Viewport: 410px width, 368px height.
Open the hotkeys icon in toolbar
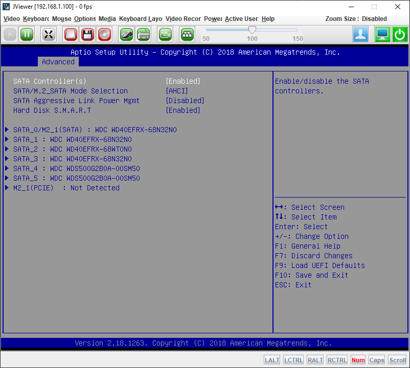click(187, 34)
